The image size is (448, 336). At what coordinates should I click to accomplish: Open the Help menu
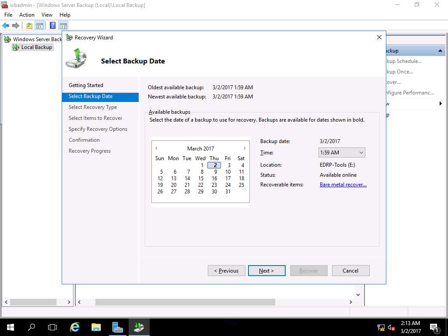click(x=65, y=15)
